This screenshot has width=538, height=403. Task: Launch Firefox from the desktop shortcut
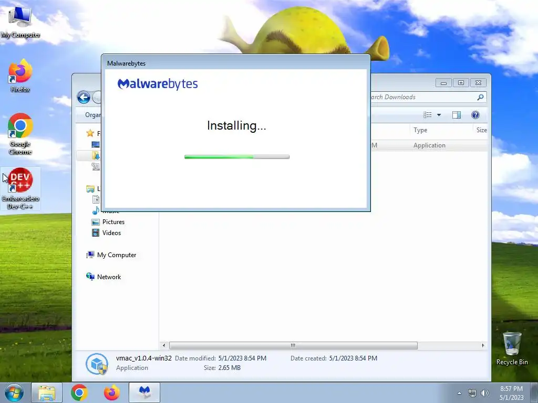[20, 76]
